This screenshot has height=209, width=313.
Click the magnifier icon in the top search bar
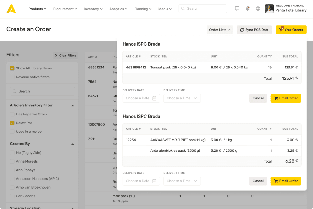coord(183,9)
